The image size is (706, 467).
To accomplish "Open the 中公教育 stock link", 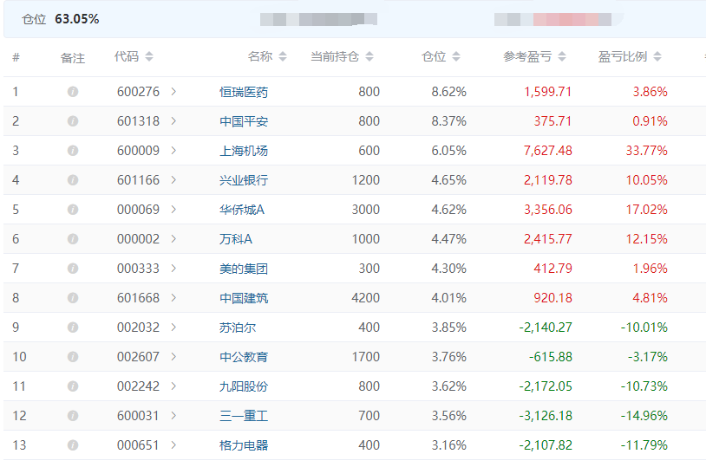I will (x=244, y=357).
